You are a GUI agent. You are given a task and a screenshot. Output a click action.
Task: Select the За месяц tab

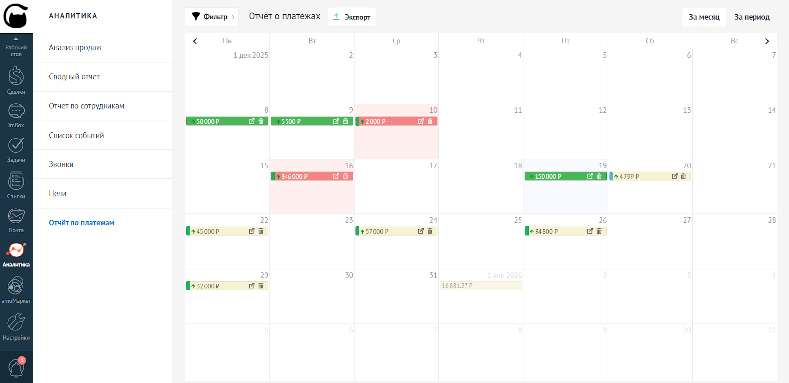pos(704,17)
